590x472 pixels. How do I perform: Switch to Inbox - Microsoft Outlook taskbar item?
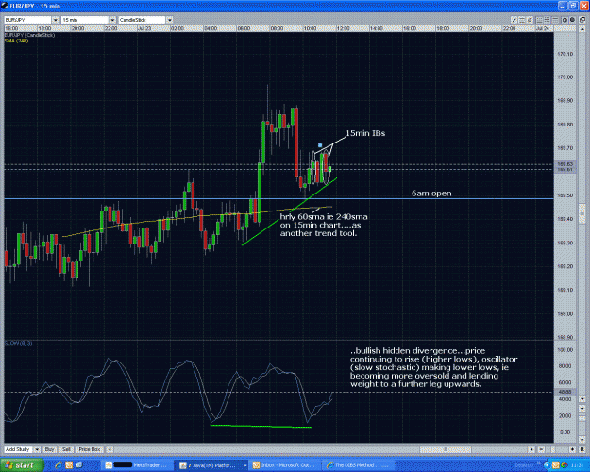point(285,465)
